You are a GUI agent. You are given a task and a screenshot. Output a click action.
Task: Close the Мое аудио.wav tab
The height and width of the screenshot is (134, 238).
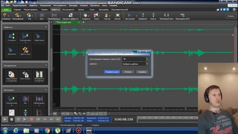(79, 22)
